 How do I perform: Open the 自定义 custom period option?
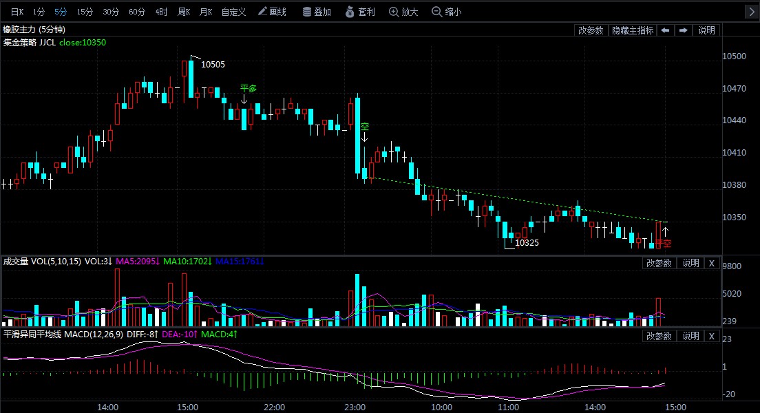coord(233,12)
